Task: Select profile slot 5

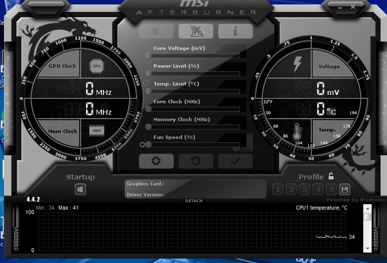Action: click(x=331, y=189)
